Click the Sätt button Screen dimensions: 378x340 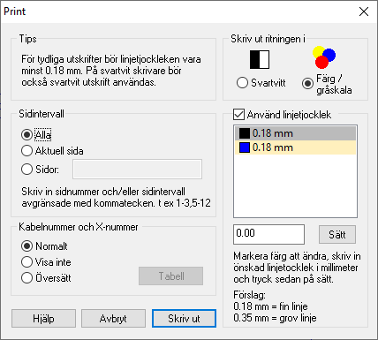pyautogui.click(x=337, y=235)
